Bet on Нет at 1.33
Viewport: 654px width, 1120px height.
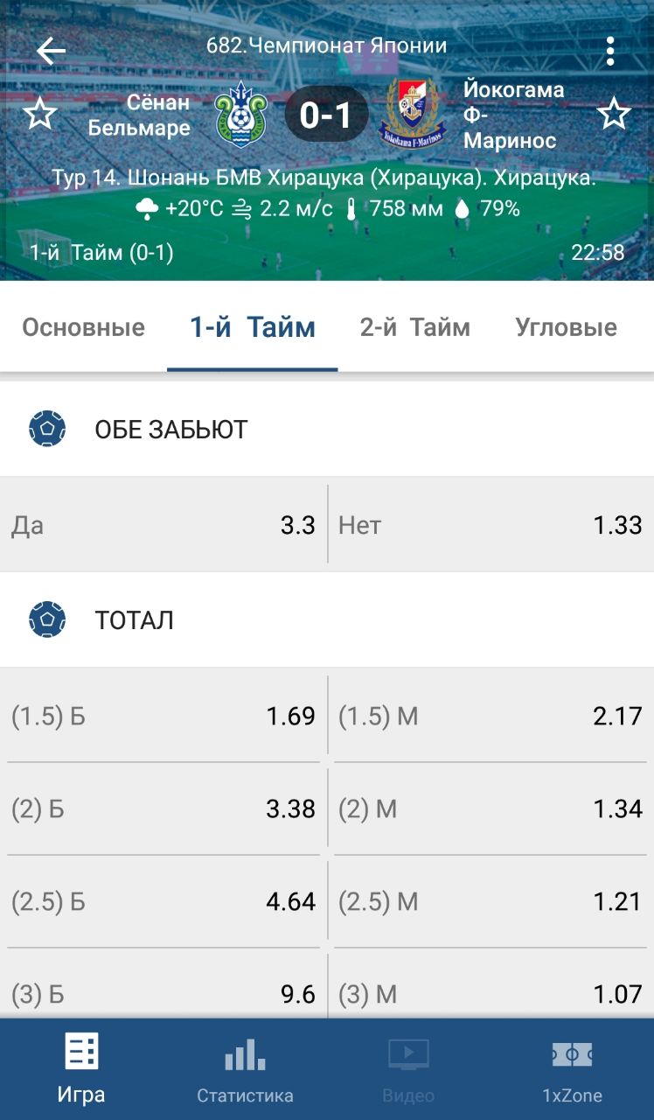491,525
